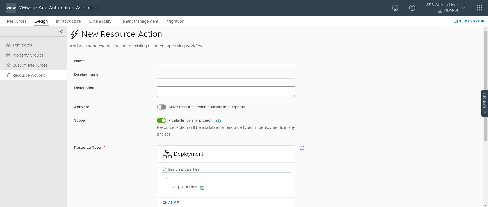Open the nine-dot apps grid

[x=479, y=8]
